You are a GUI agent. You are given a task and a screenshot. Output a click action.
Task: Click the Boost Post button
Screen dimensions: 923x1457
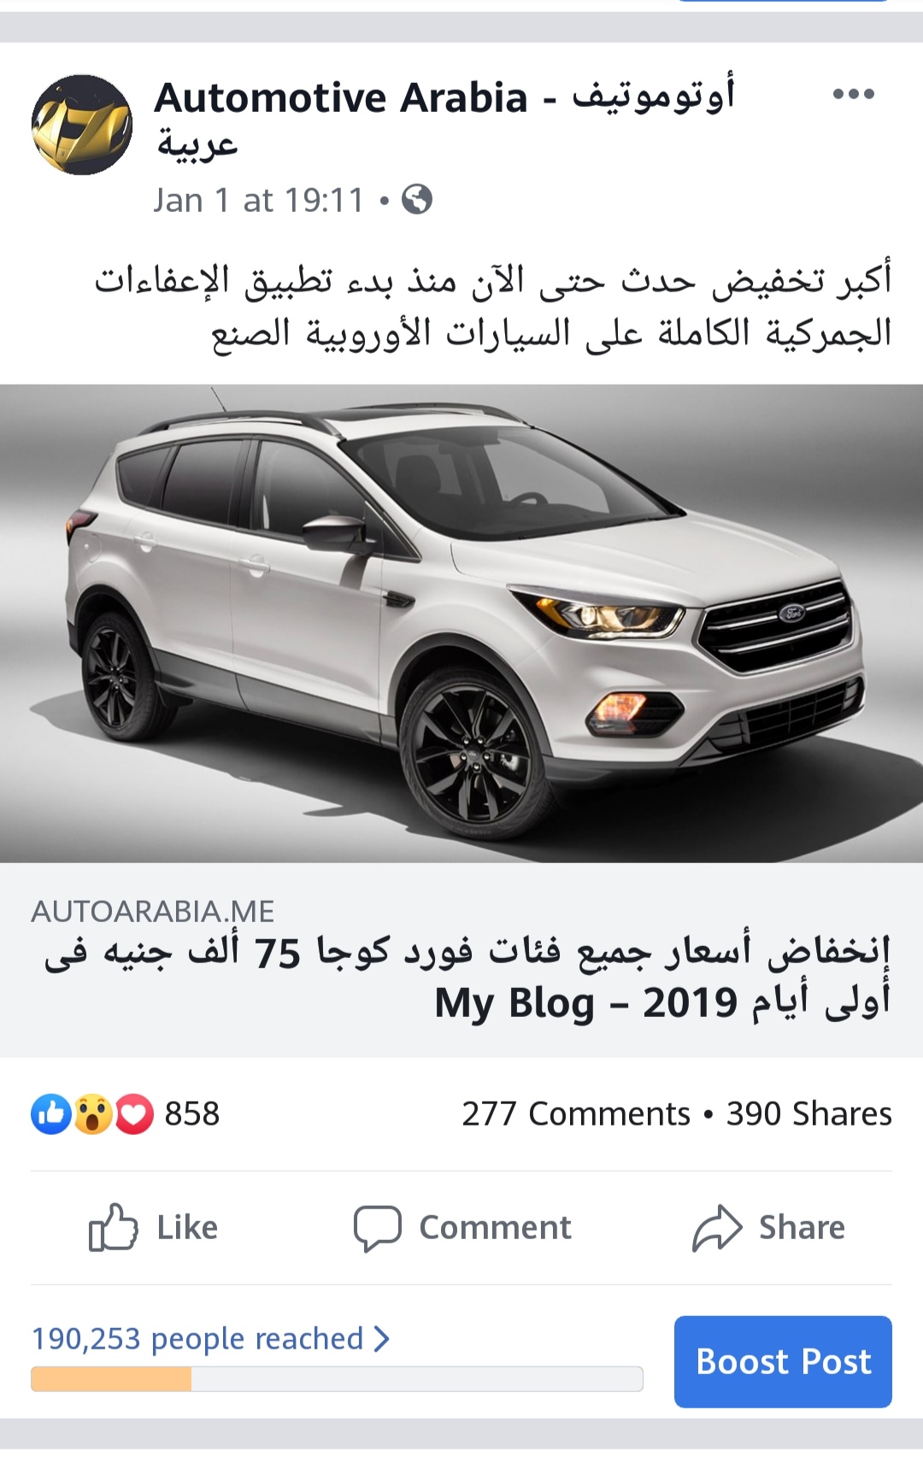783,1361
